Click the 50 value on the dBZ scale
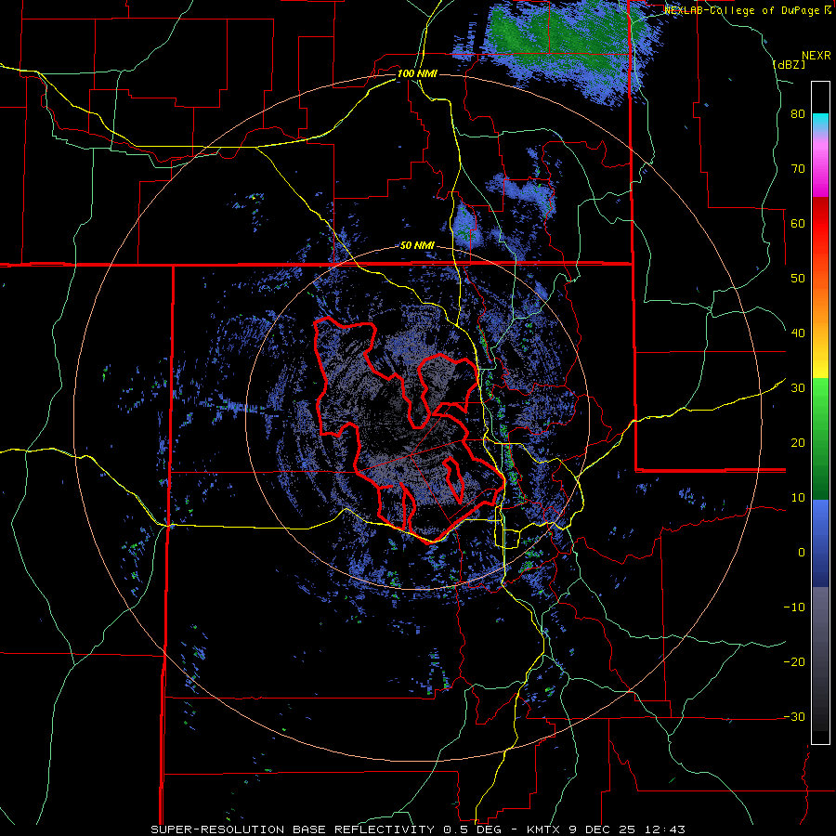 coord(798,279)
